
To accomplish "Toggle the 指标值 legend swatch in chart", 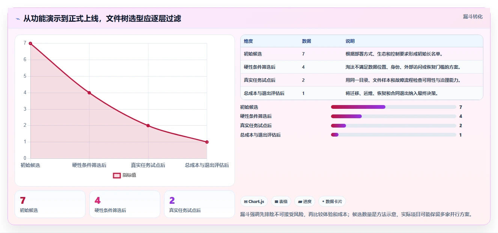I will point(117,175).
